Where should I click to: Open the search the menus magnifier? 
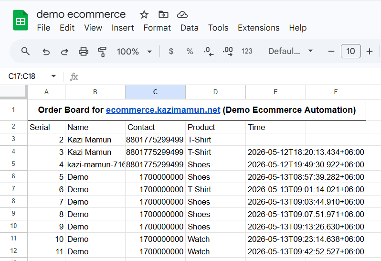pos(25,51)
